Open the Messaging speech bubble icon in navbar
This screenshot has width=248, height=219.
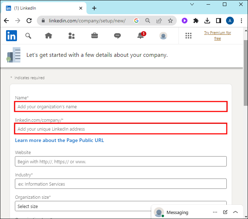pos(117,36)
